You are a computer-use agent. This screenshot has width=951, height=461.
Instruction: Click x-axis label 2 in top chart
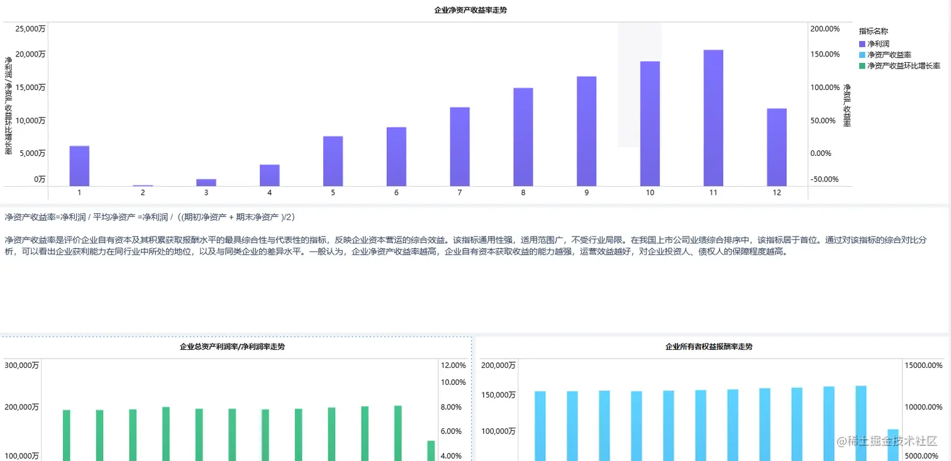(x=143, y=192)
